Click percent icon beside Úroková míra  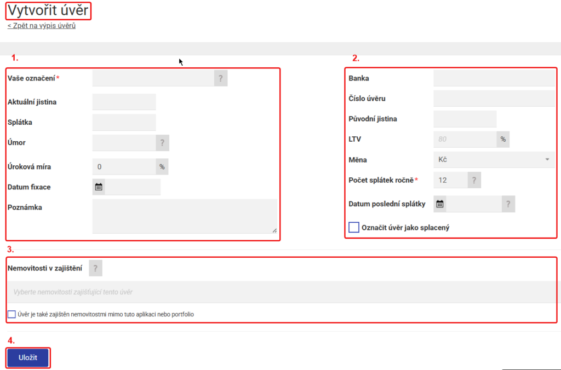pyautogui.click(x=162, y=166)
